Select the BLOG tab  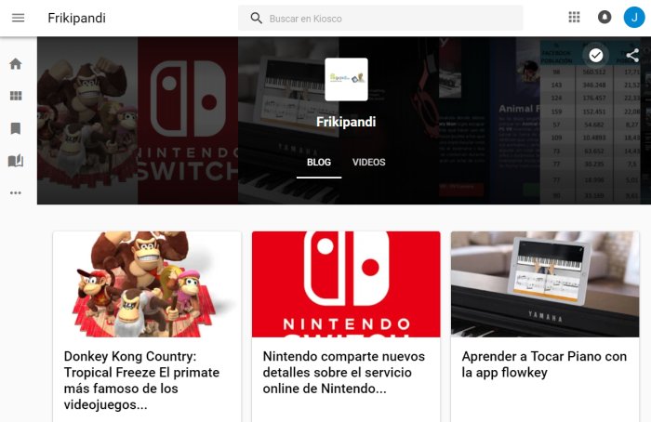click(319, 163)
